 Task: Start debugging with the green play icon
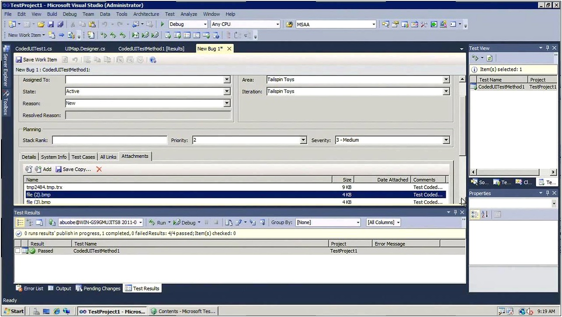(162, 24)
